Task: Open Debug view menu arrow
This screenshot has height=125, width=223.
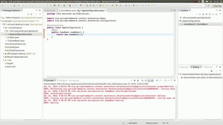Action: [x=220, y=71]
